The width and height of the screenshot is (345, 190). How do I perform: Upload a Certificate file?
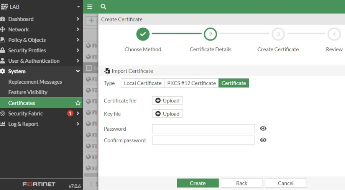pos(167,101)
